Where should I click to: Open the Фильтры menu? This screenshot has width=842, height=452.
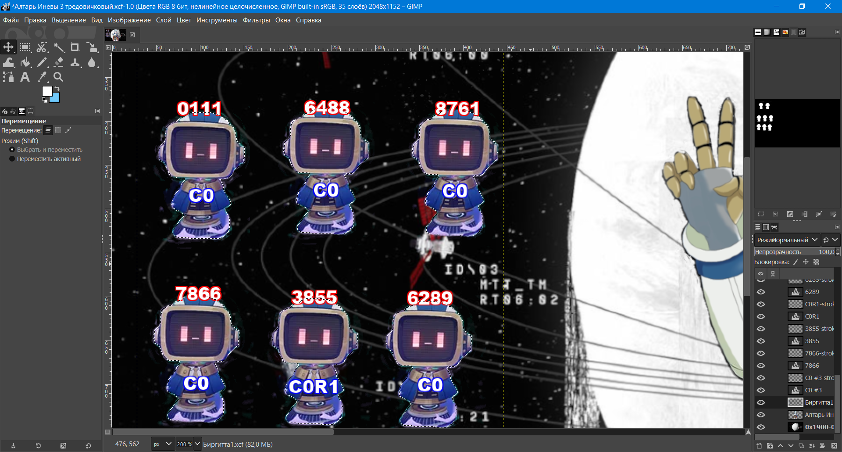tap(256, 20)
